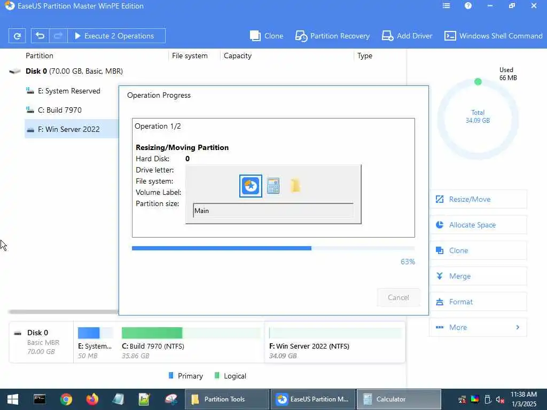Open the help question mark icon
Image resolution: width=547 pixels, height=410 pixels.
(x=468, y=5)
